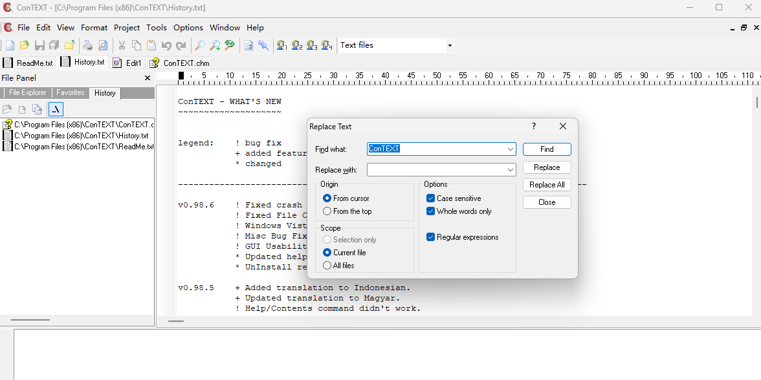Screen dimensions: 761x380
Task: Click the Replace button
Action: click(547, 167)
